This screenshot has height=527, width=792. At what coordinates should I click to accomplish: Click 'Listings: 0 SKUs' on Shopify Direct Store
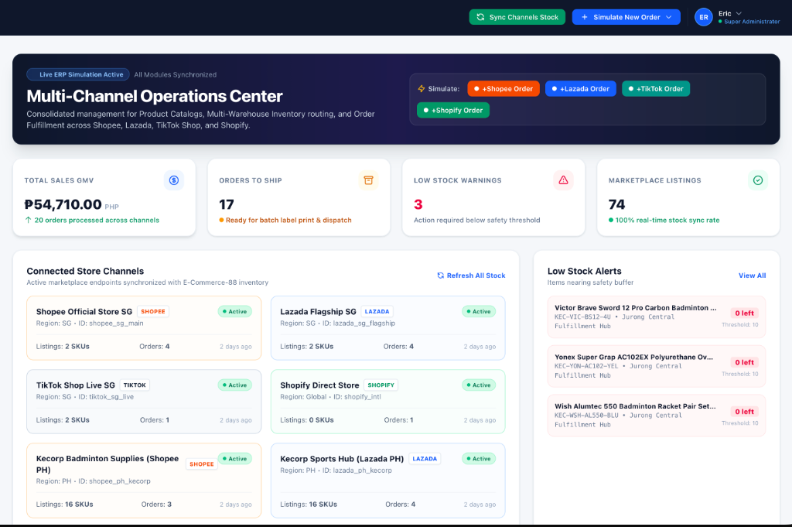[306, 420]
